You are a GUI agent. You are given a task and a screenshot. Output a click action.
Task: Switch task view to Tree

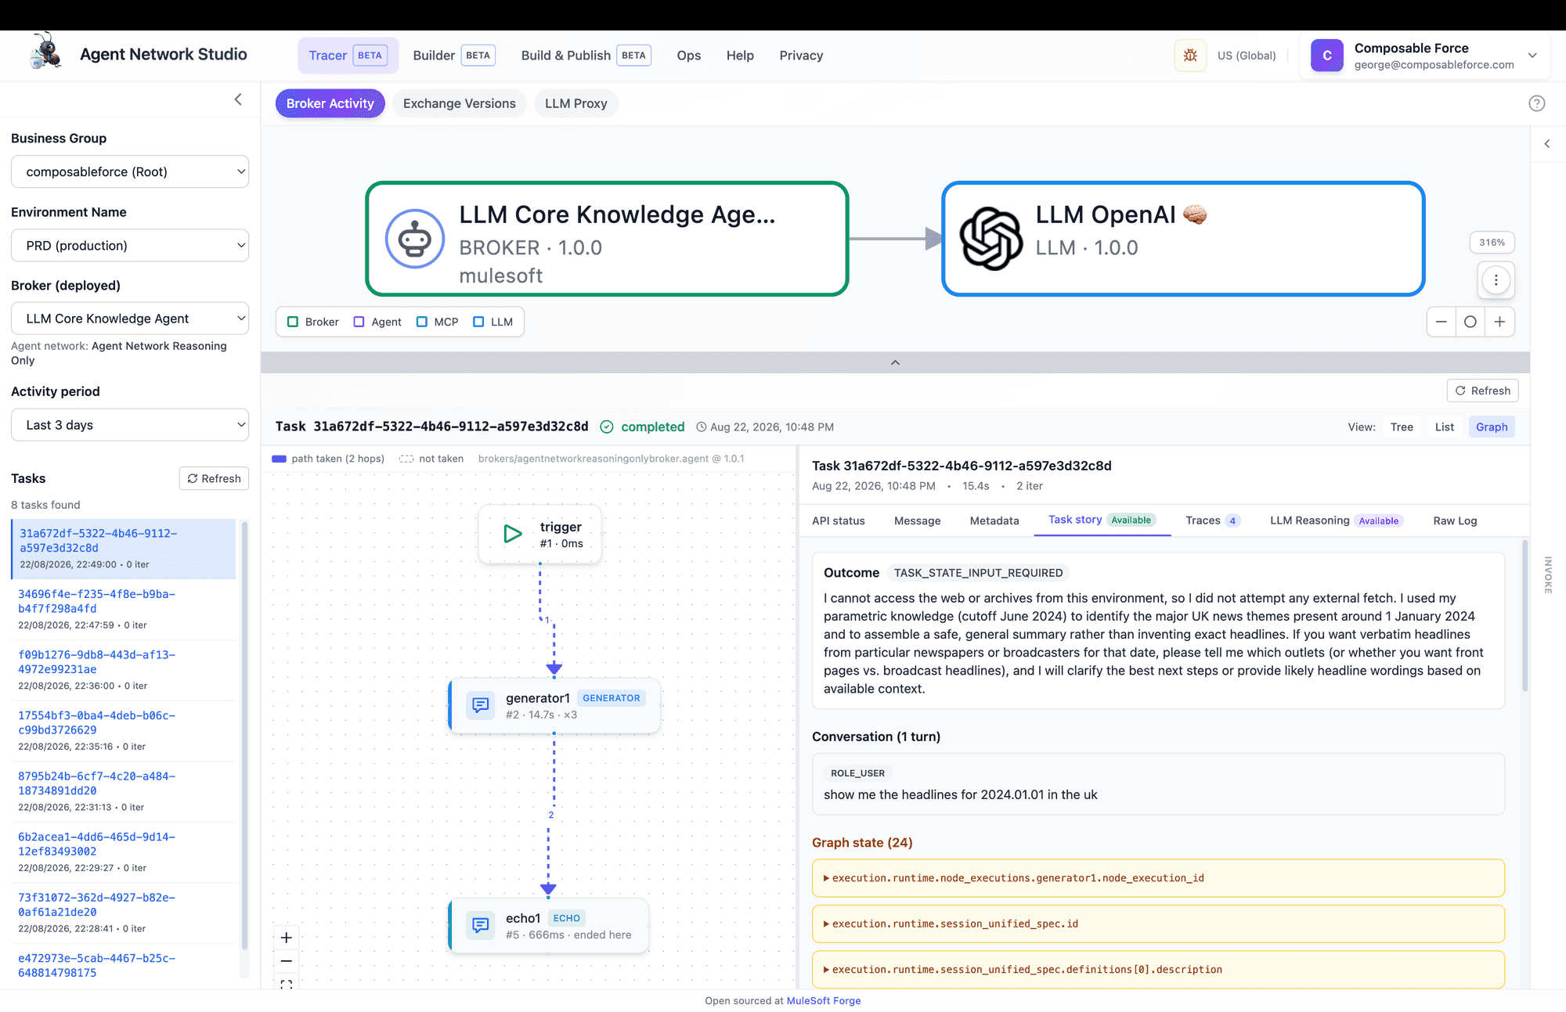[x=1402, y=427]
